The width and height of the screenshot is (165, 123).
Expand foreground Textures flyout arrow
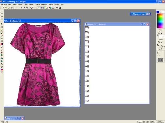point(161,43)
